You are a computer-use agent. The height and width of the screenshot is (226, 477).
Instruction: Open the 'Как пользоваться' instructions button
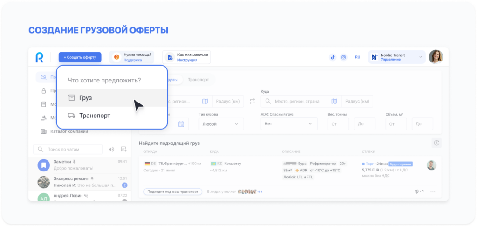click(x=186, y=57)
